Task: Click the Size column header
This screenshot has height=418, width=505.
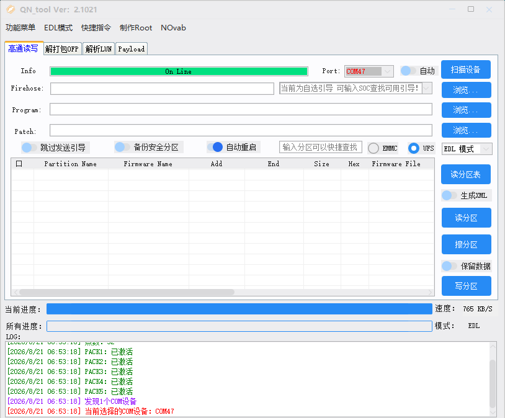Action: pos(322,164)
